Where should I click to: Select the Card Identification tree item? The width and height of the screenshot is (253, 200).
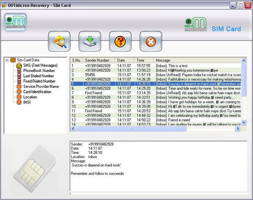[37, 92]
